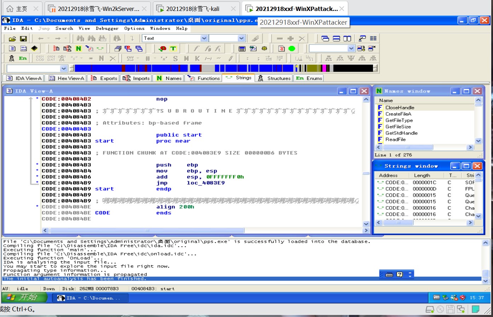Switch to Exports tab

[x=104, y=78]
